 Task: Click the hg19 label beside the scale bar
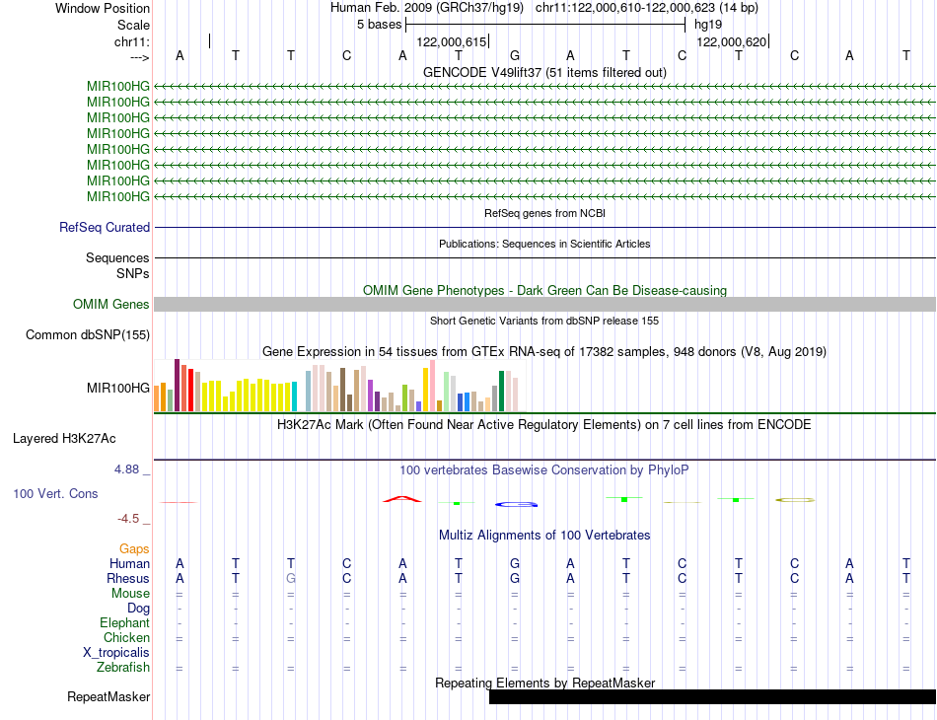pos(708,25)
